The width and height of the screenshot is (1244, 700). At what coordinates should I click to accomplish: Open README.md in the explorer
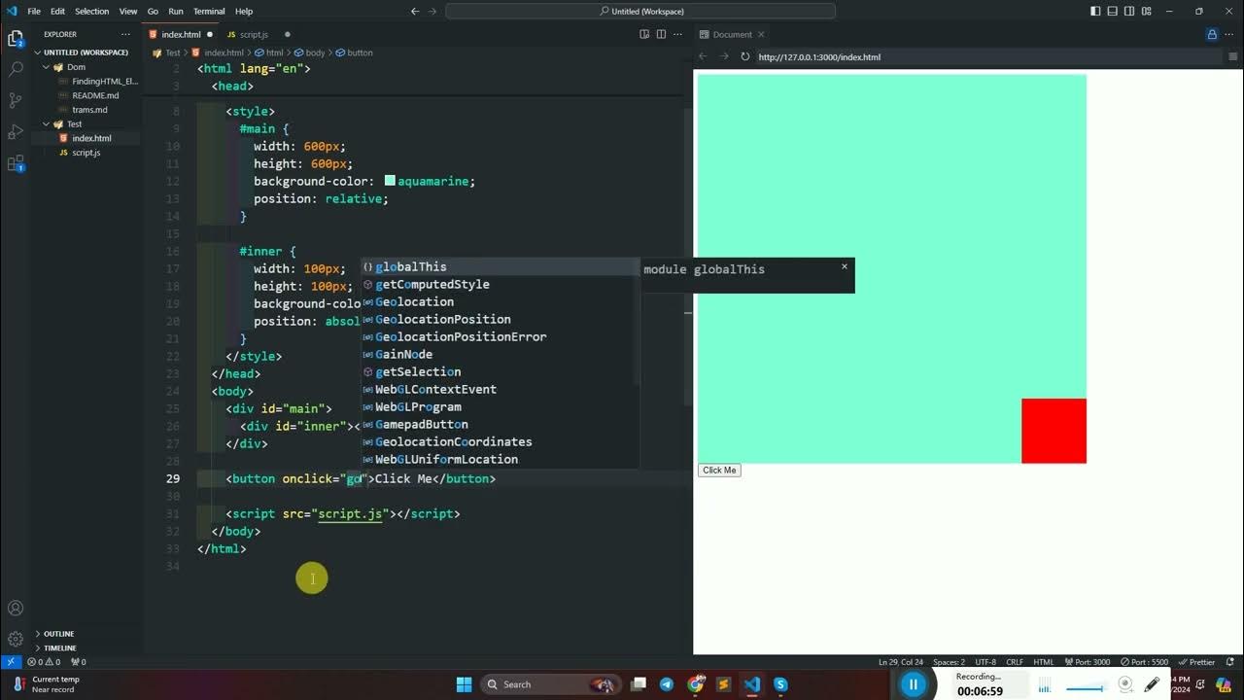95,95
